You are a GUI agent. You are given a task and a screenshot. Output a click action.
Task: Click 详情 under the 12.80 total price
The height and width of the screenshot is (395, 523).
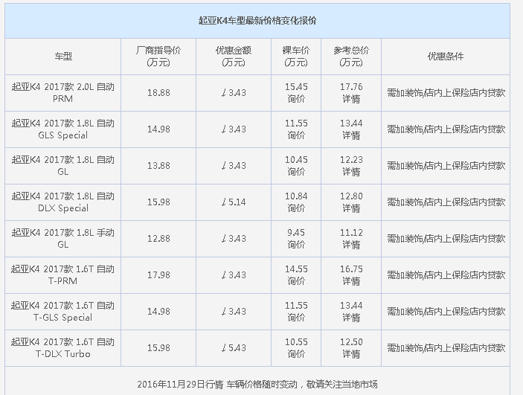350,208
